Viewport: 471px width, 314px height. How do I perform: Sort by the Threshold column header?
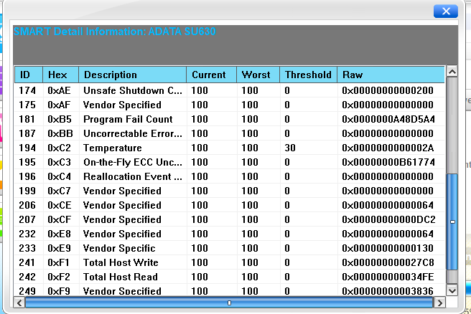pyautogui.click(x=309, y=75)
